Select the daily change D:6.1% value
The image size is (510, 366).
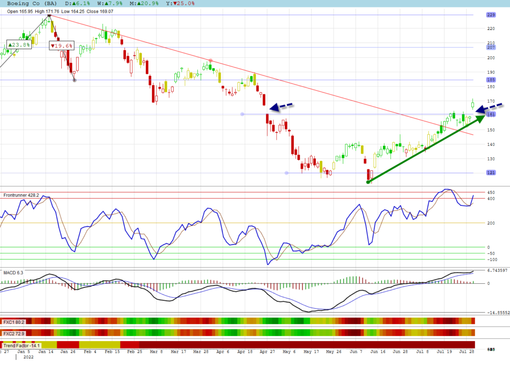(x=77, y=3)
